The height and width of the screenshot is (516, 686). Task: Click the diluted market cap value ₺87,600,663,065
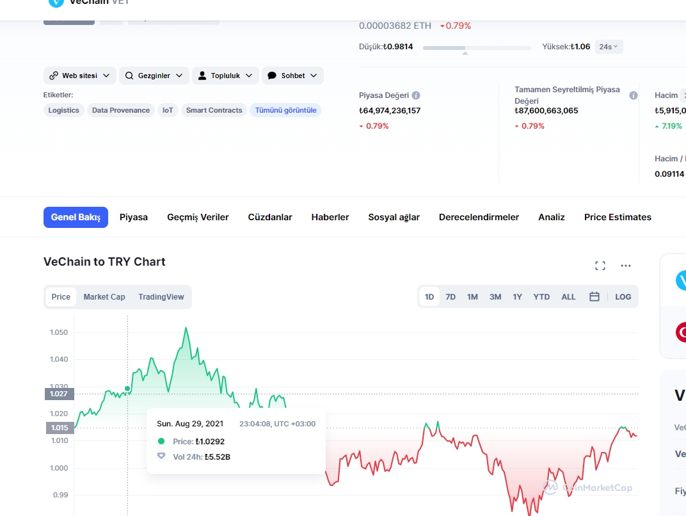[546, 111]
